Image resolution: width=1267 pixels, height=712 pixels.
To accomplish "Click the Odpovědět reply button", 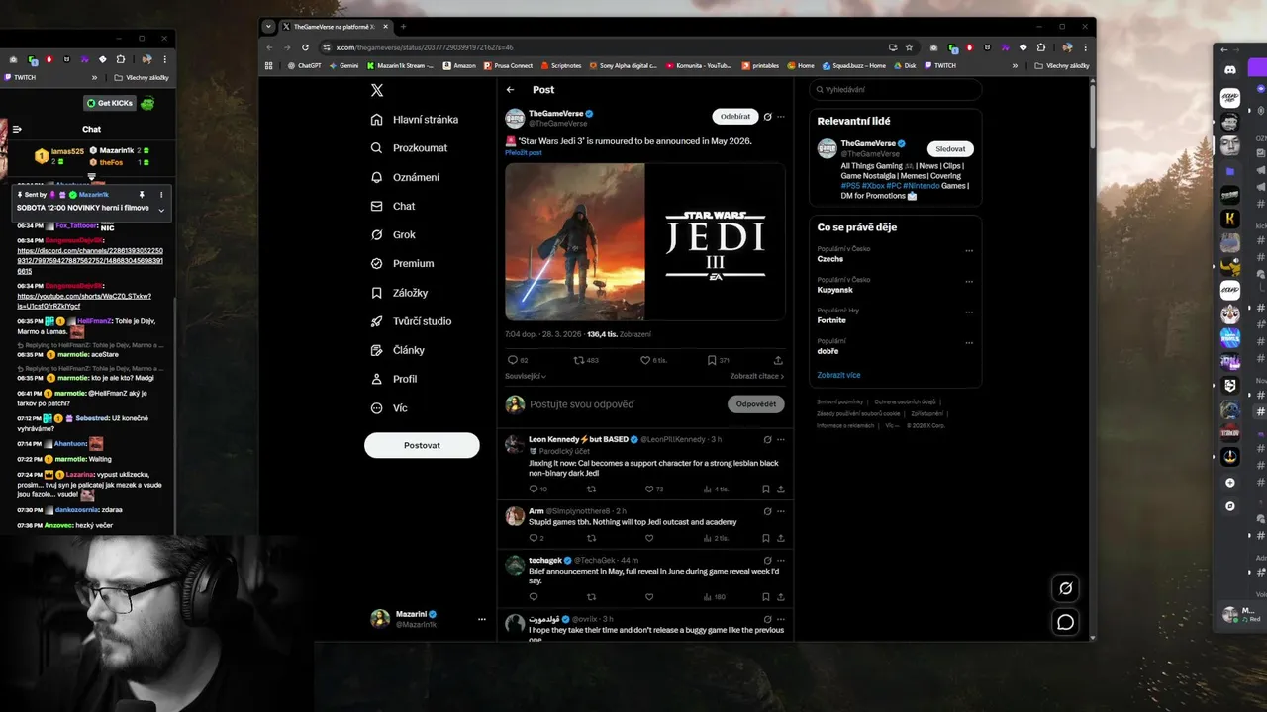I will 756,404.
